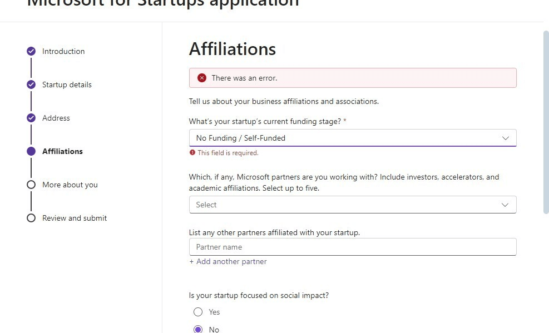Click the Review and submit step circle
The height and width of the screenshot is (333, 549).
point(31,218)
